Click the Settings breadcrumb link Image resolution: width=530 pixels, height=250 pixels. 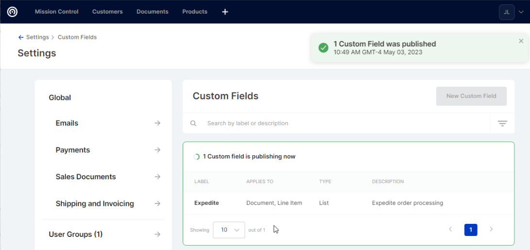(37, 37)
